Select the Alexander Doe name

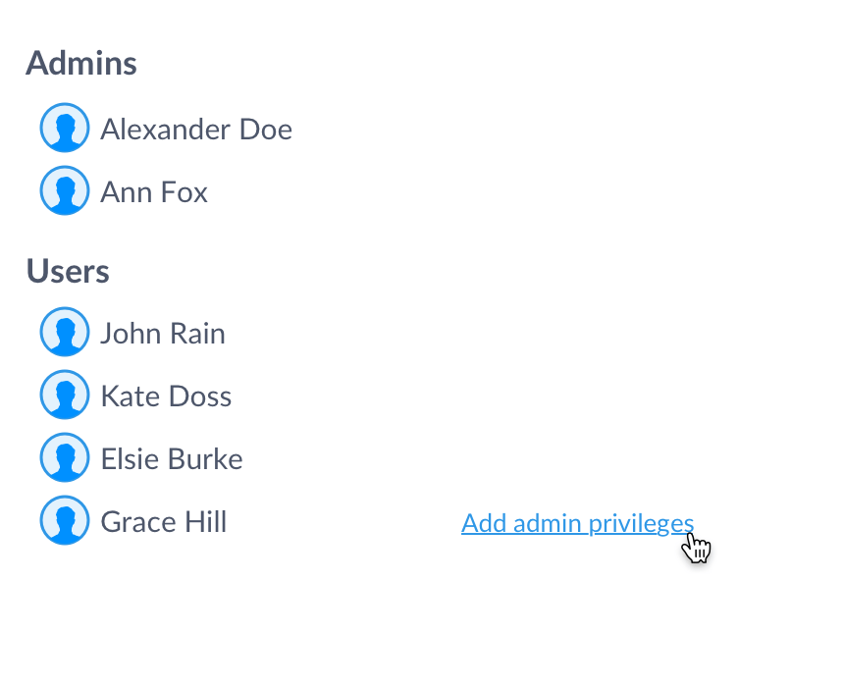196,130
